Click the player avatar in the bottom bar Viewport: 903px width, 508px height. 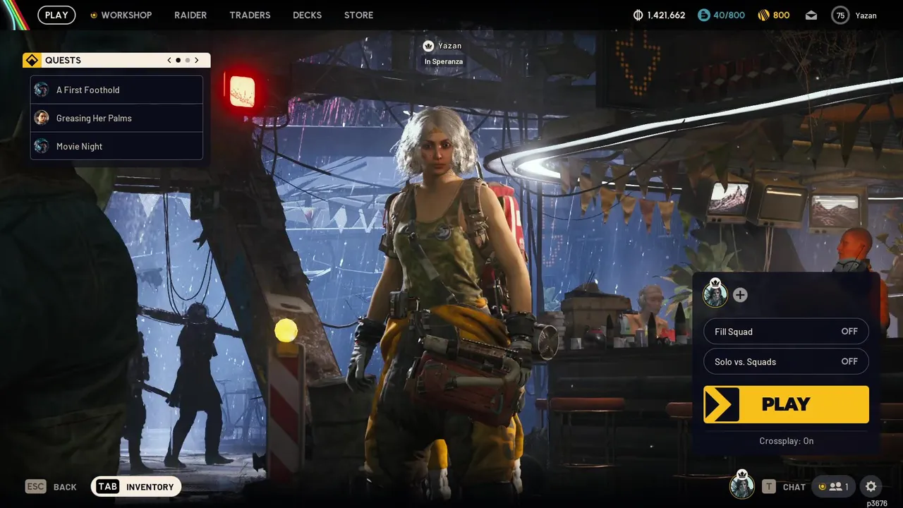(x=741, y=485)
